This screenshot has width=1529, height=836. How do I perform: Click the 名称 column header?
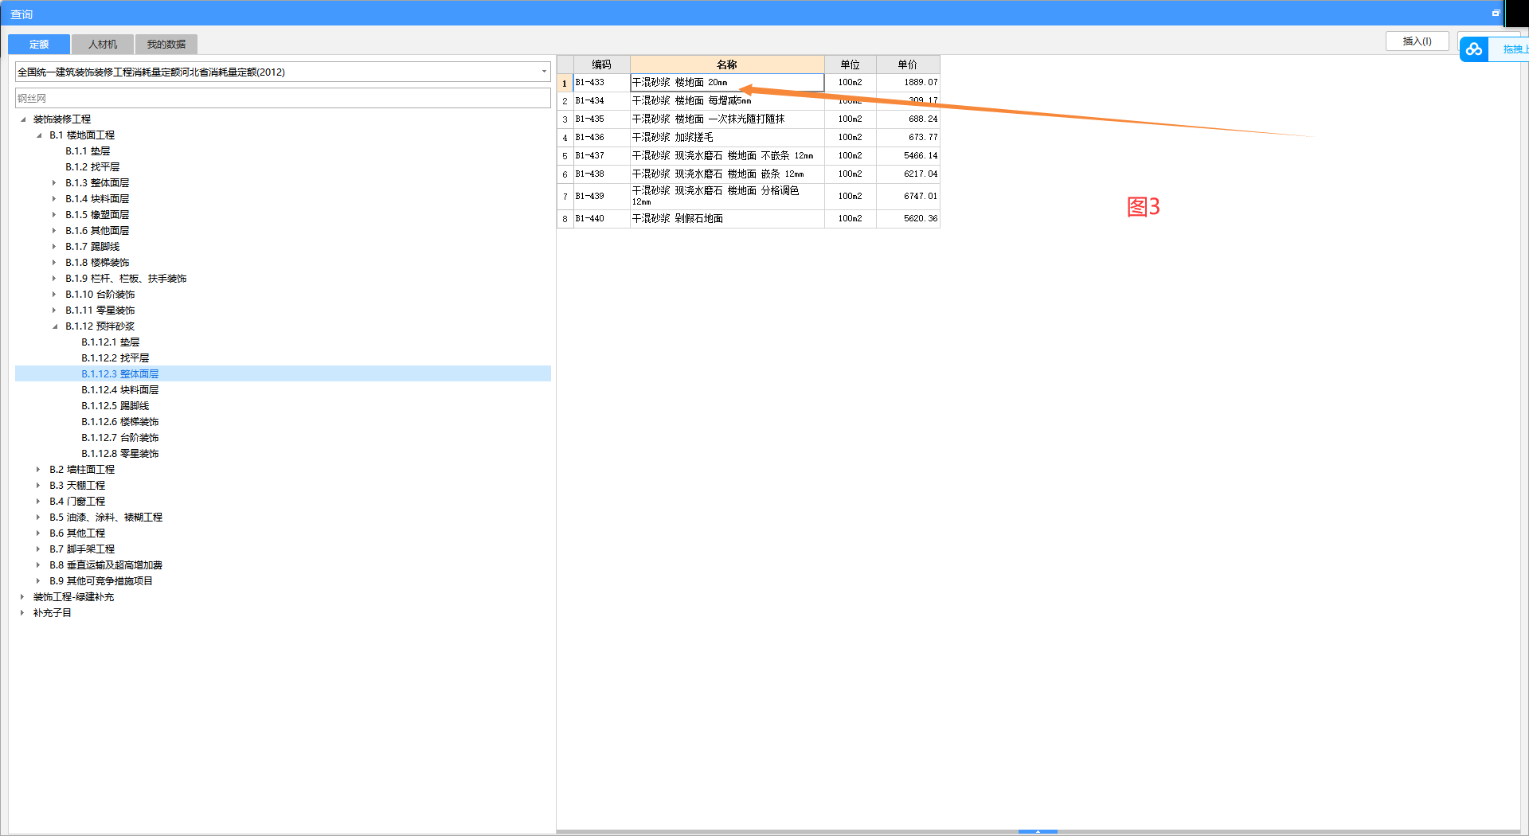pyautogui.click(x=727, y=64)
